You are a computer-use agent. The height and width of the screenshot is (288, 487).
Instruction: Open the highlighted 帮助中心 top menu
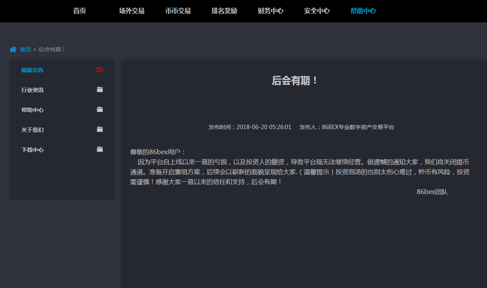coord(363,11)
